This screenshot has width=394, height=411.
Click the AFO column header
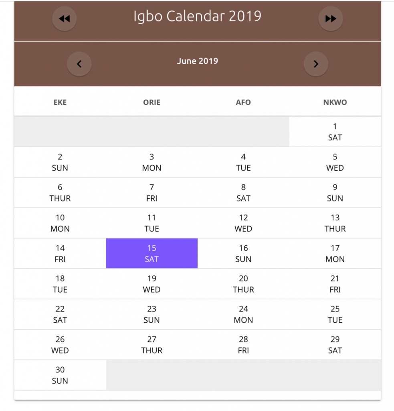click(243, 102)
